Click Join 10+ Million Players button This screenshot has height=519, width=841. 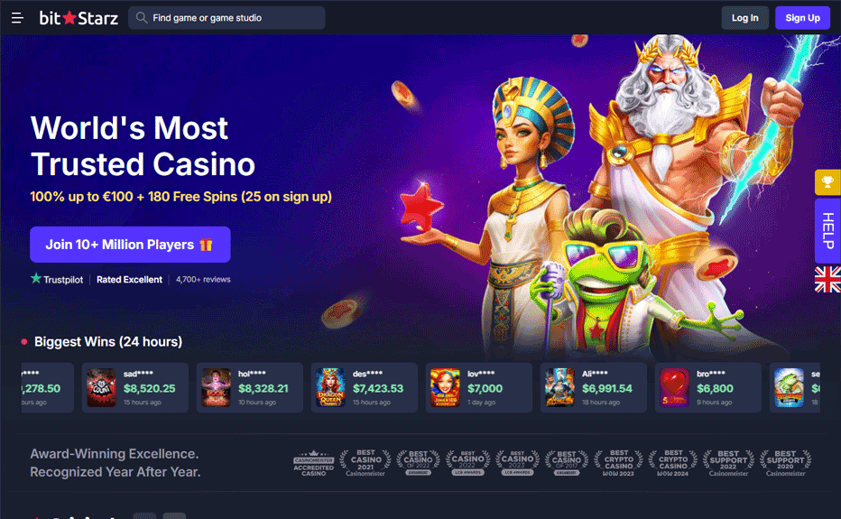(x=130, y=245)
